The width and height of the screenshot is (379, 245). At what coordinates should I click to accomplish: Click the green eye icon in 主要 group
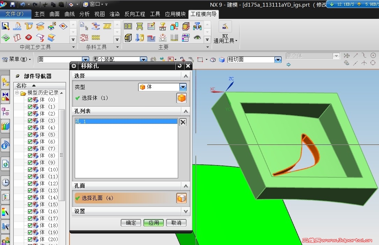pyautogui.click(x=197, y=37)
